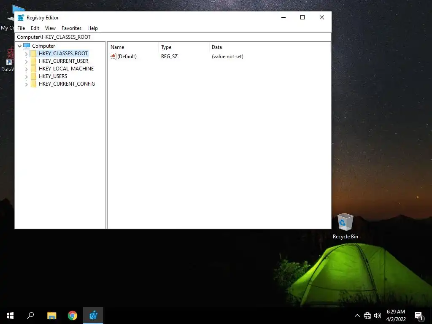
Task: Click the HKEY_CLASSES_ROOT folder icon
Action: tap(33, 54)
